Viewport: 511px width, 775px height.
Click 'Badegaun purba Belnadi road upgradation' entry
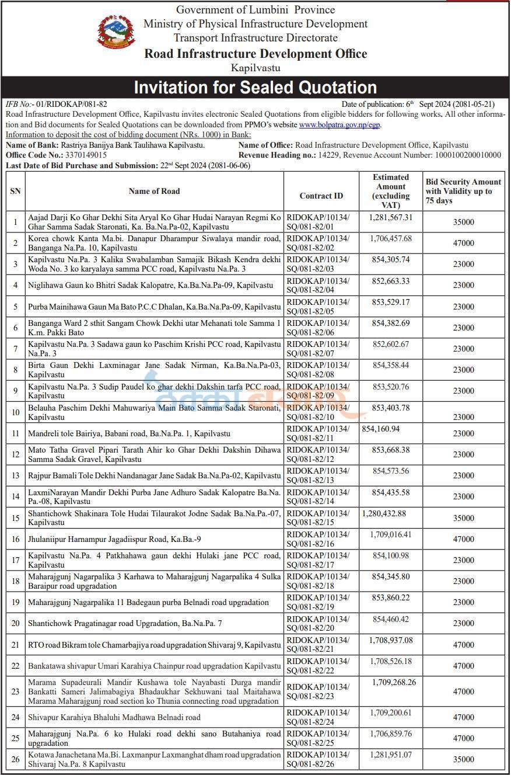point(148,602)
